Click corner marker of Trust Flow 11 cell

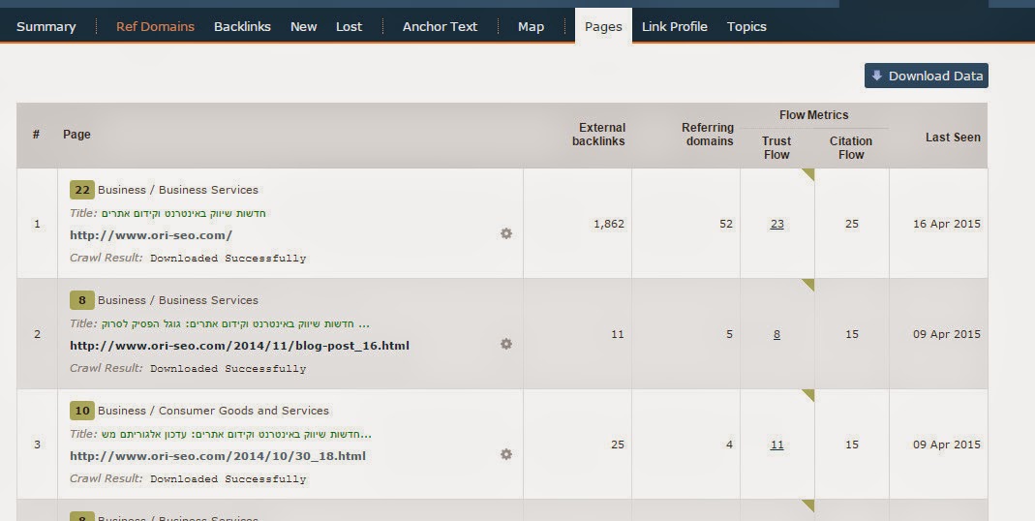click(x=807, y=394)
